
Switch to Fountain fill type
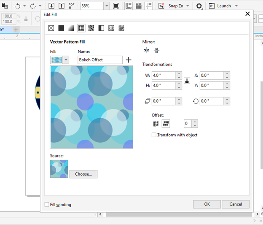(71, 28)
